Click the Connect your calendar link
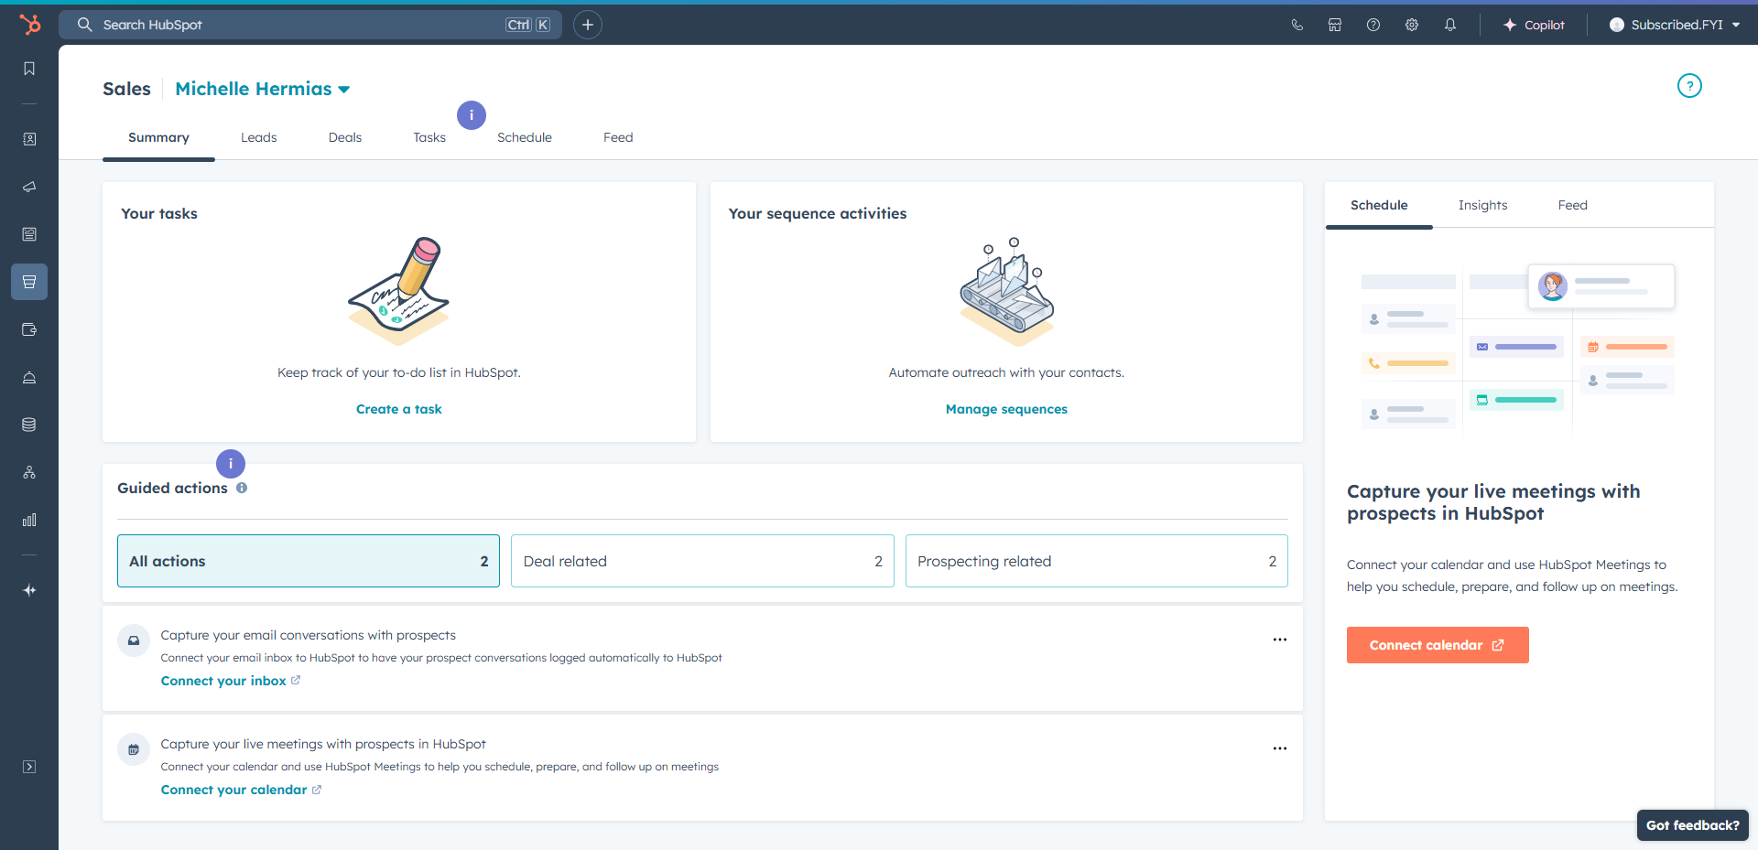1758x850 pixels. coord(242,790)
